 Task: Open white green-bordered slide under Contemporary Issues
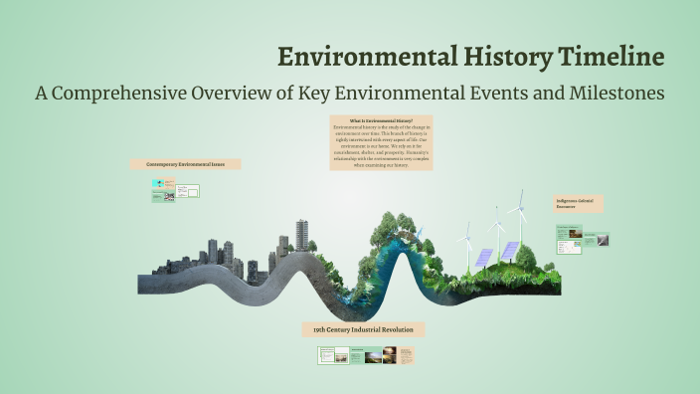188,191
